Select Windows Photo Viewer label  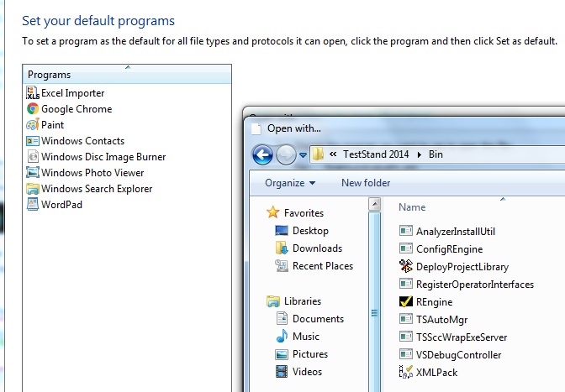point(92,173)
